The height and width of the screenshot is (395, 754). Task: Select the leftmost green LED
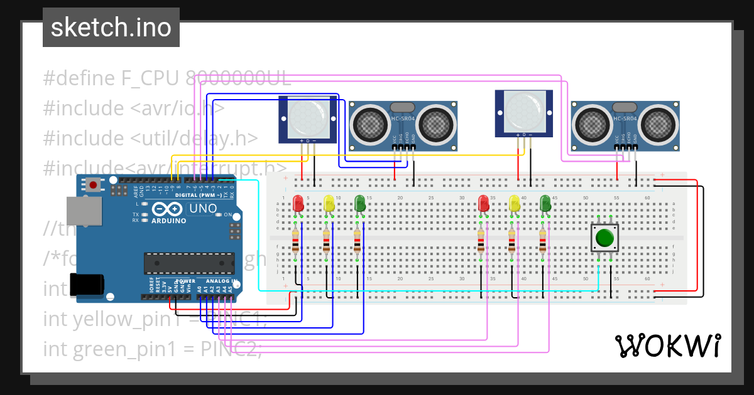tap(359, 203)
